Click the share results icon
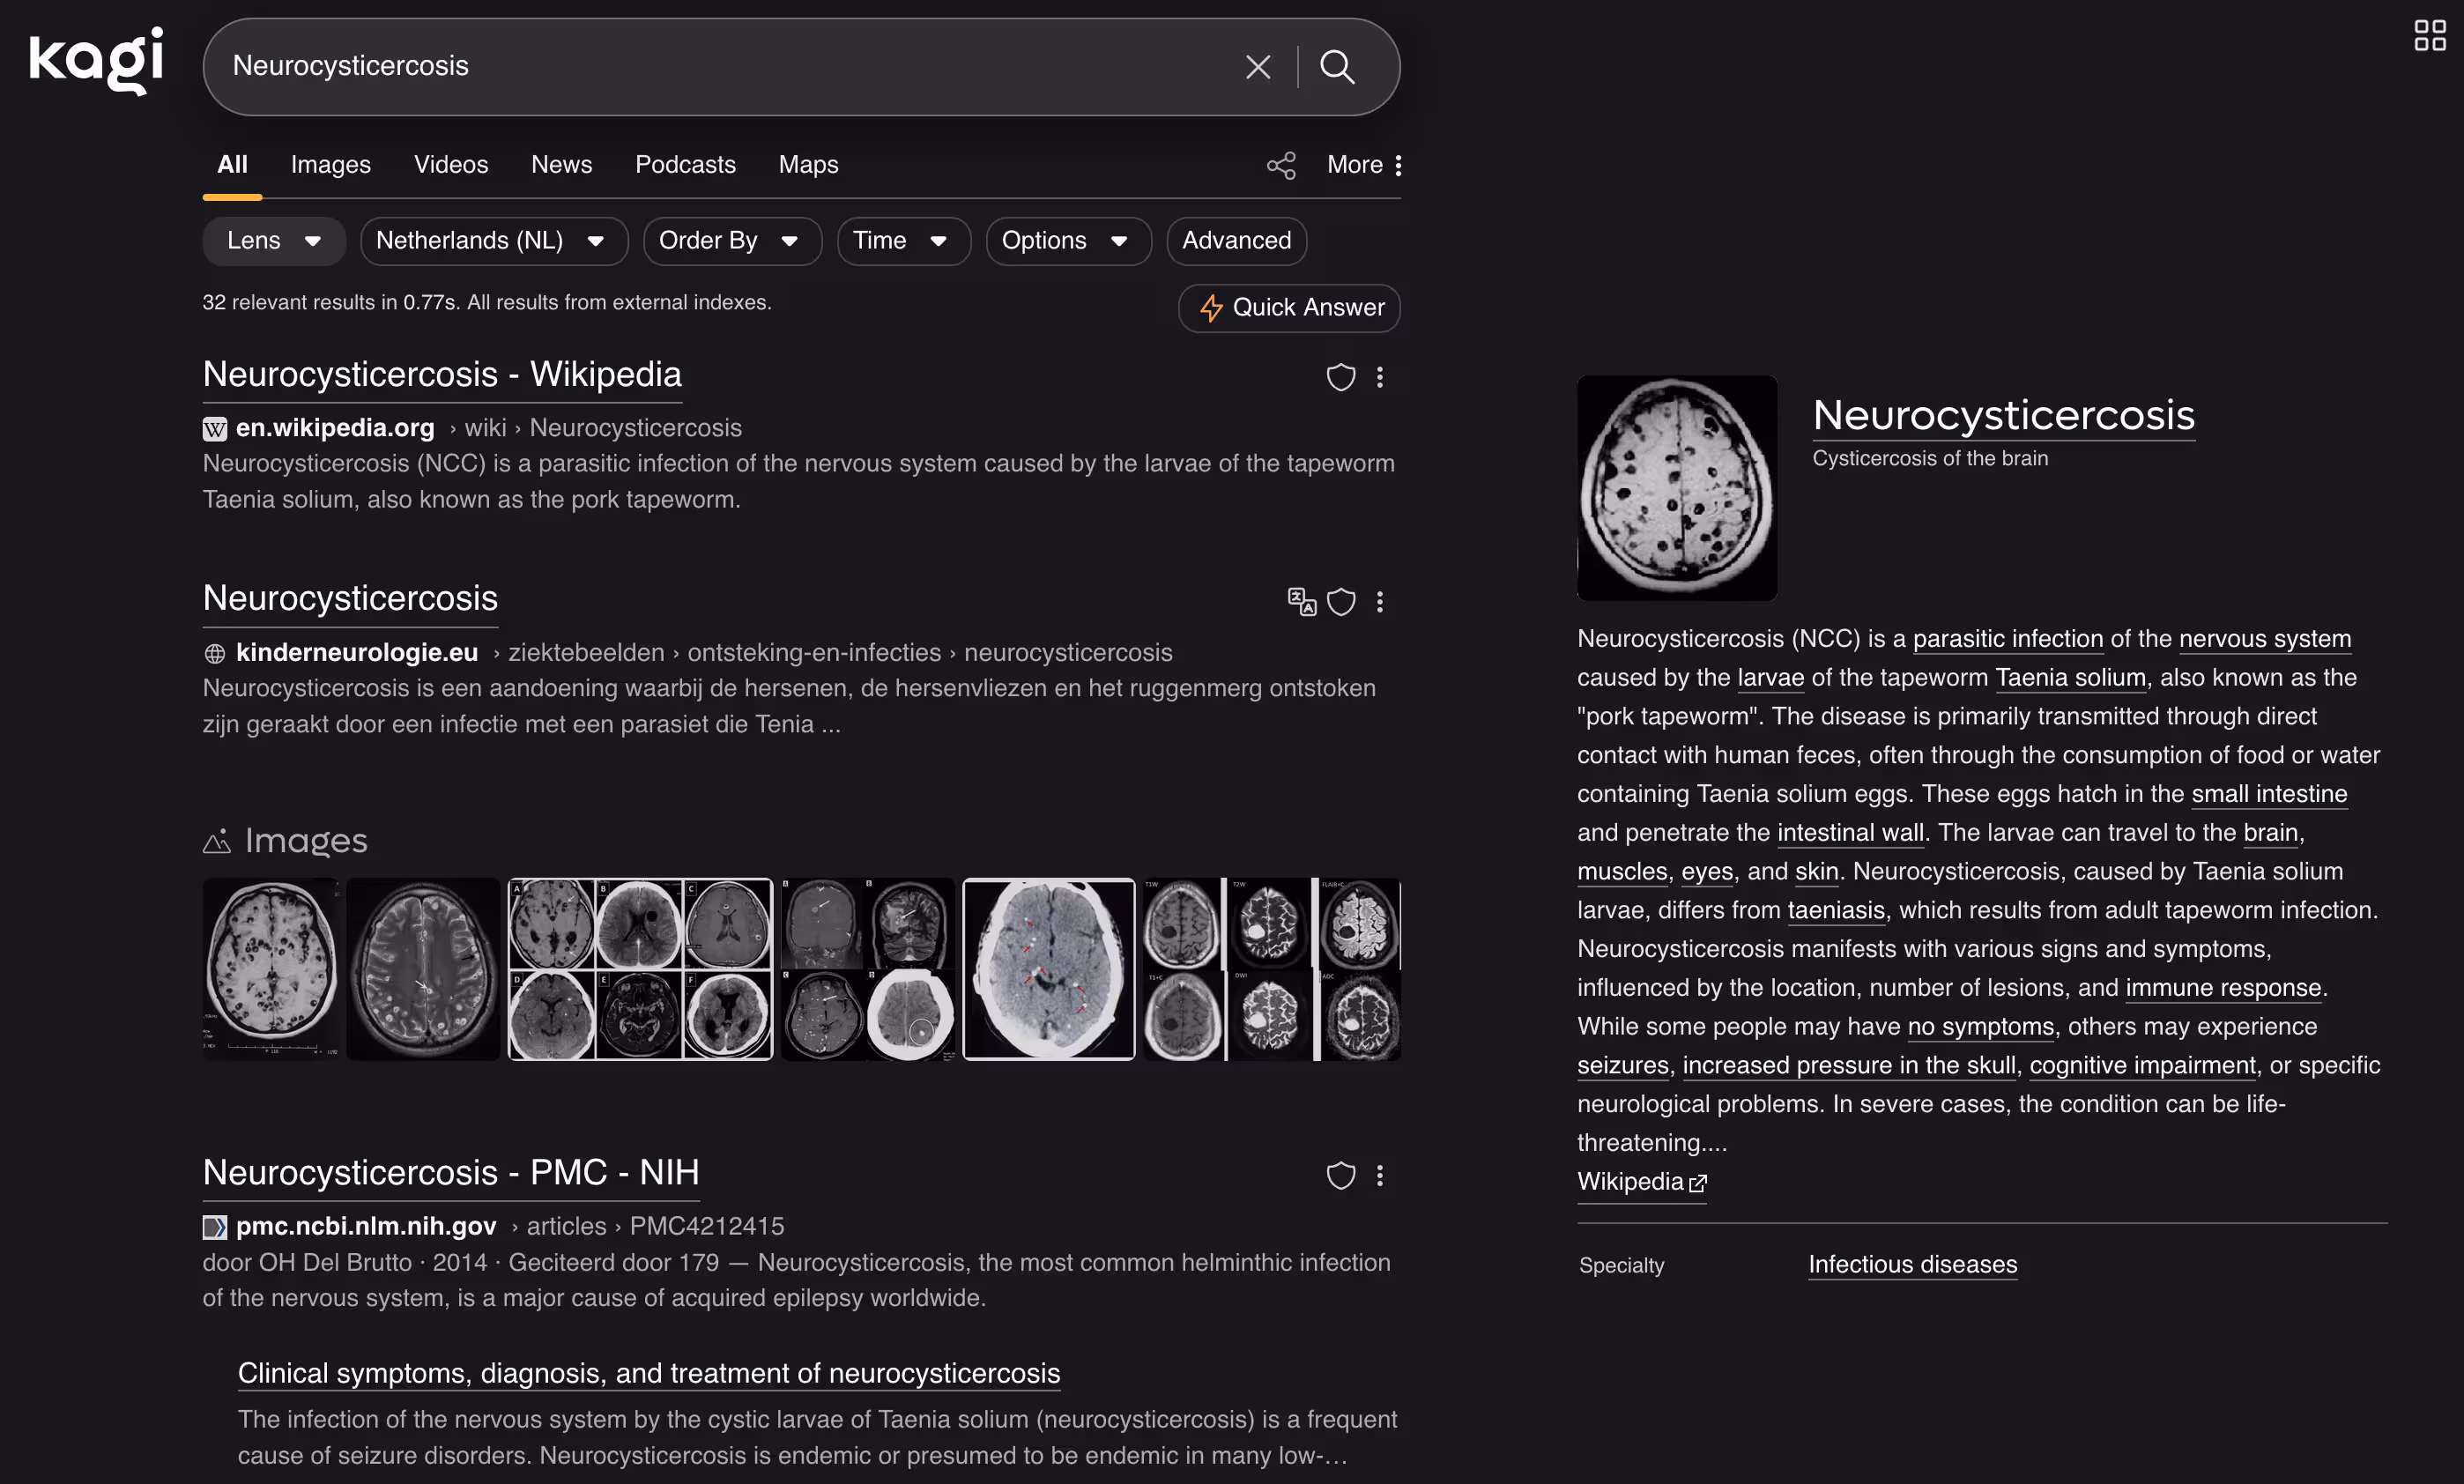2464x1484 pixels. pyautogui.click(x=1281, y=165)
